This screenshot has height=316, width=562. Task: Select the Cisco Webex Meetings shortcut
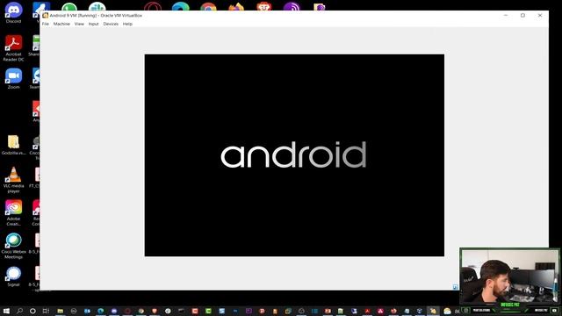click(14, 246)
